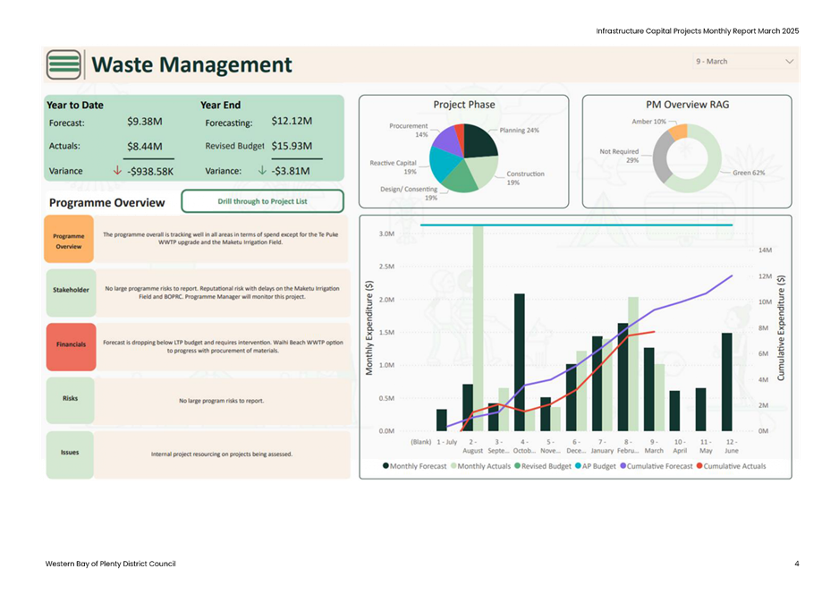
Task: Click Cumulative Forecast legend dot
Action: coord(623,467)
